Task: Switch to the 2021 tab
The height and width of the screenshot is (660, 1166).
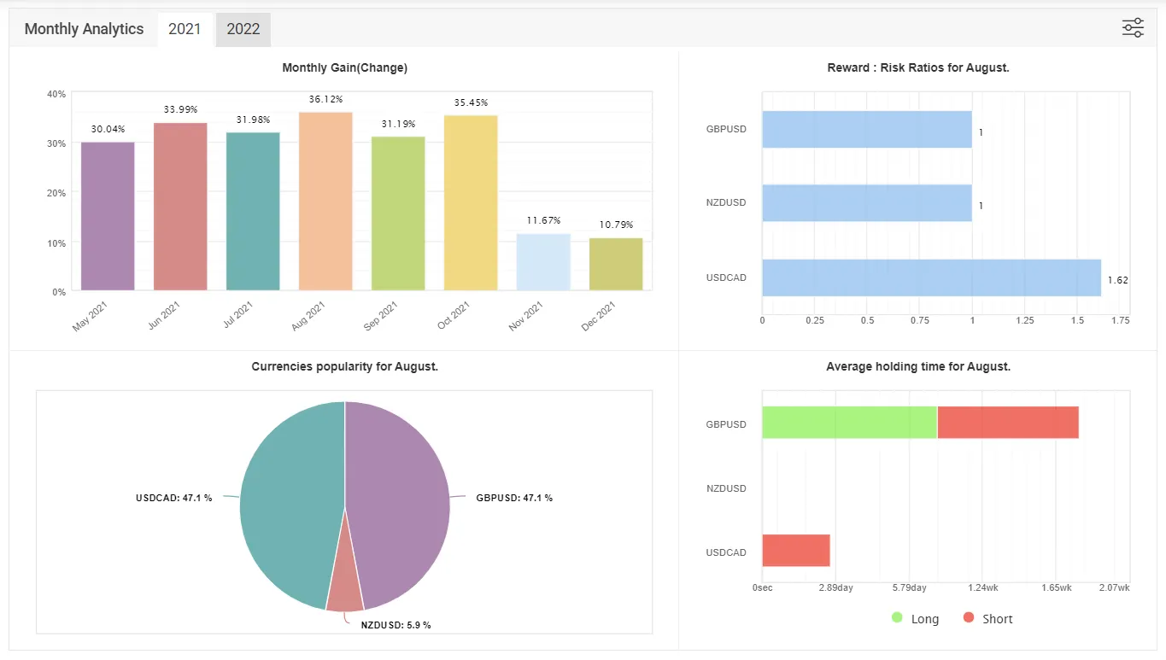Action: coord(185,29)
